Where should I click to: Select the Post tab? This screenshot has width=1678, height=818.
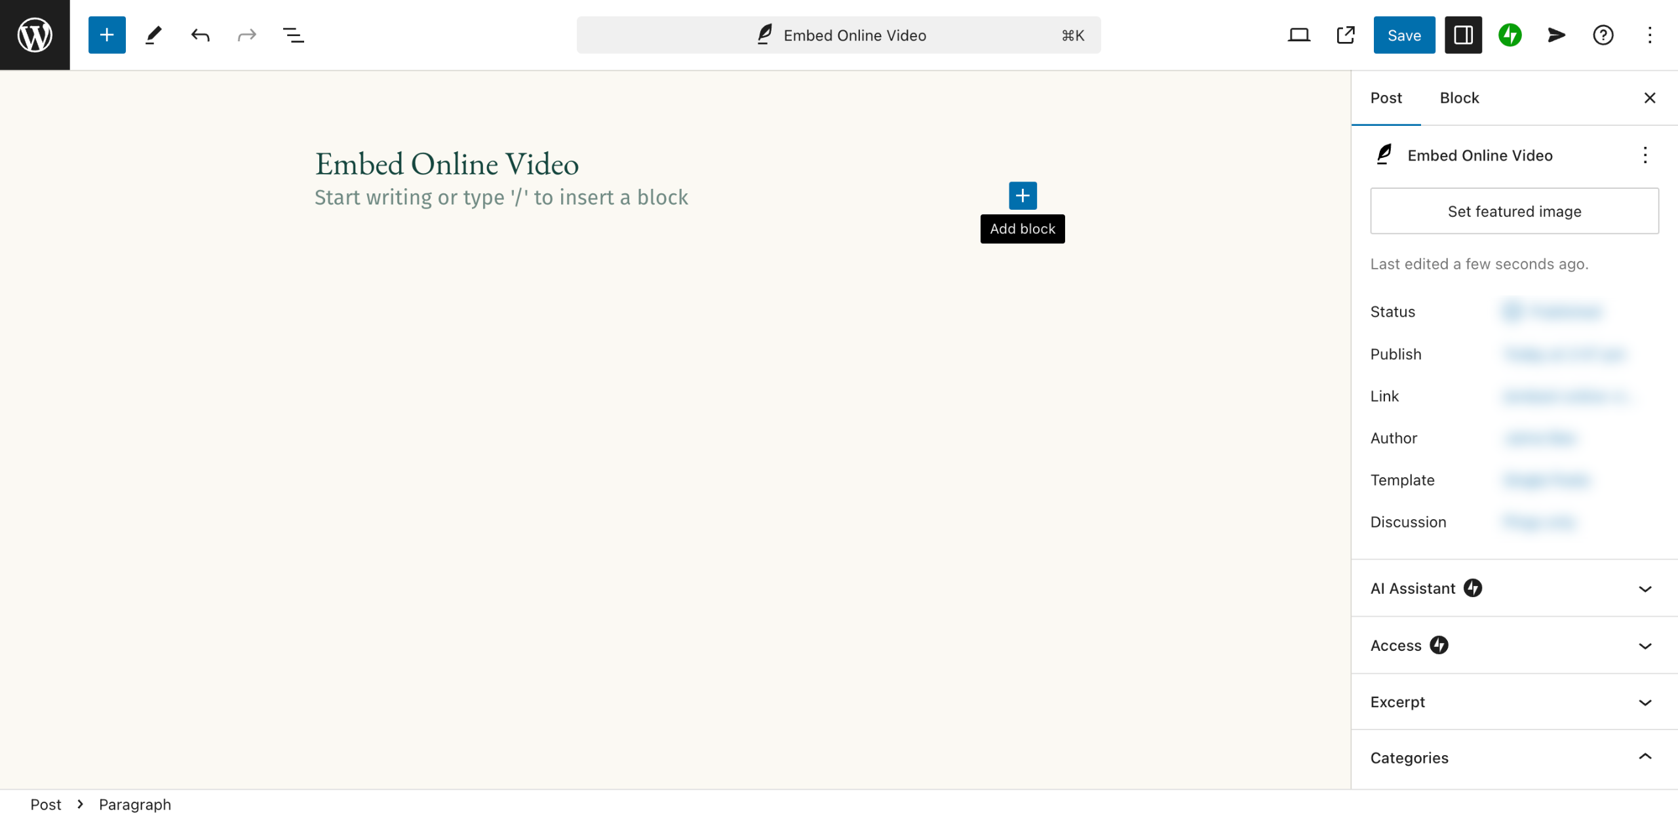(1386, 98)
